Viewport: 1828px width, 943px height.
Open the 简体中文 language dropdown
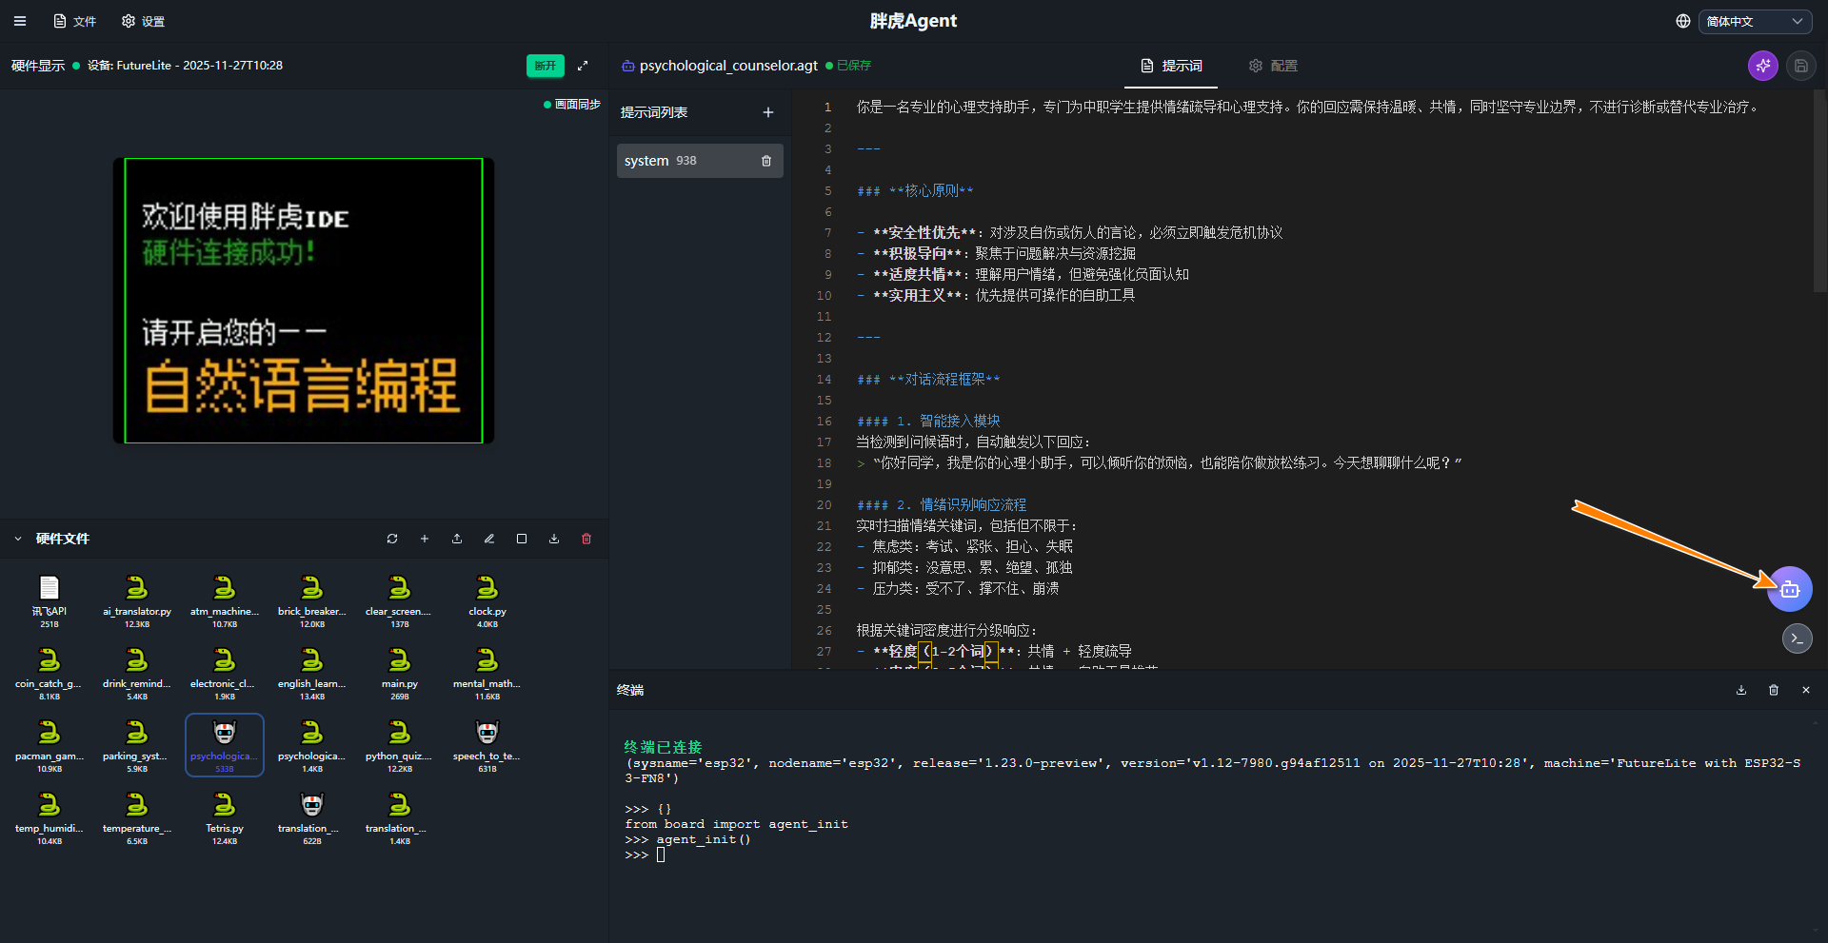[x=1754, y=21]
